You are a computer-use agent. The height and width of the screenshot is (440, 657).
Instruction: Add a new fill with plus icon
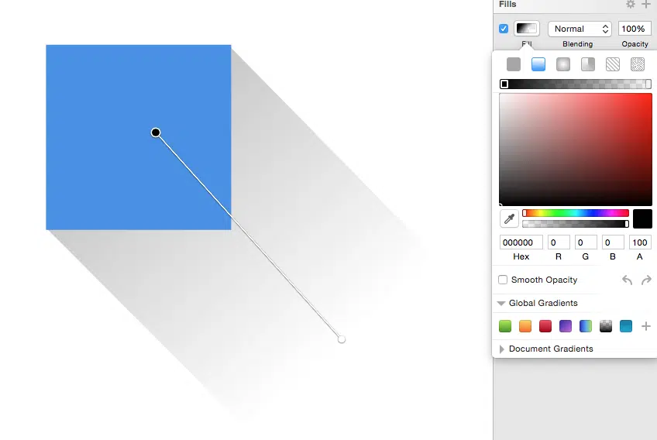646,5
